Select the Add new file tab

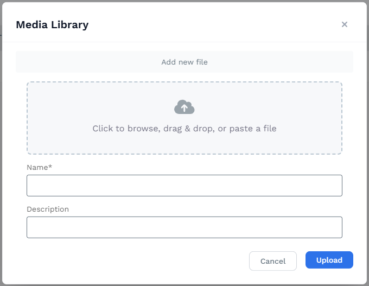[184, 62]
